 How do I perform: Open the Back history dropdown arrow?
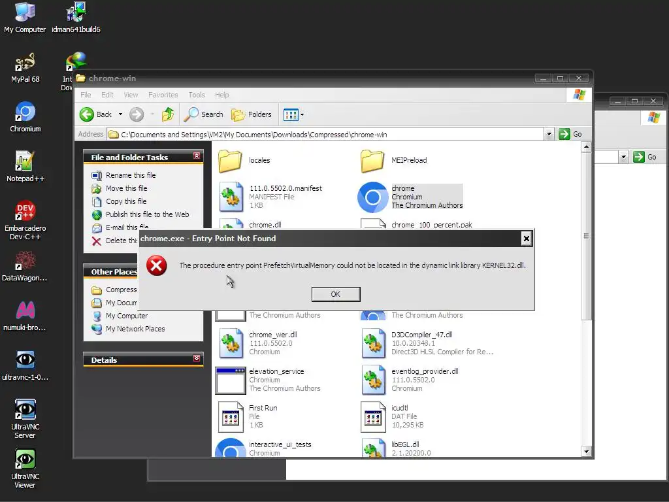(120, 114)
